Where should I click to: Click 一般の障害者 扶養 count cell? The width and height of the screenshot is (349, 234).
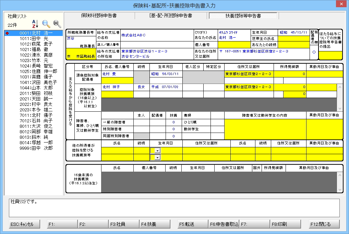point(173,122)
